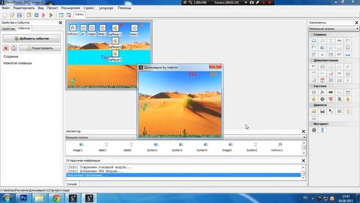Select button4 in the inspector
Viewport: 360px width, 203px height.
click(x=202, y=147)
